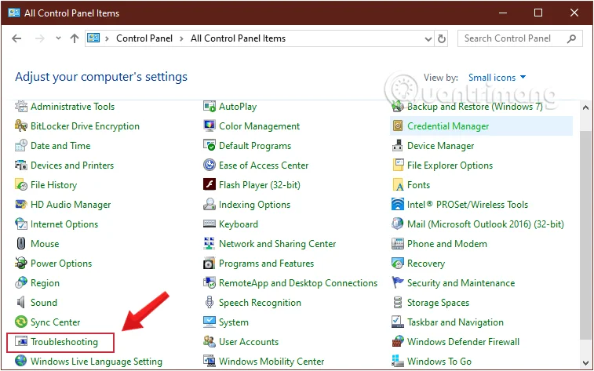
Task: Open the Backup and Restore (Windows 7) link
Action: click(x=475, y=107)
